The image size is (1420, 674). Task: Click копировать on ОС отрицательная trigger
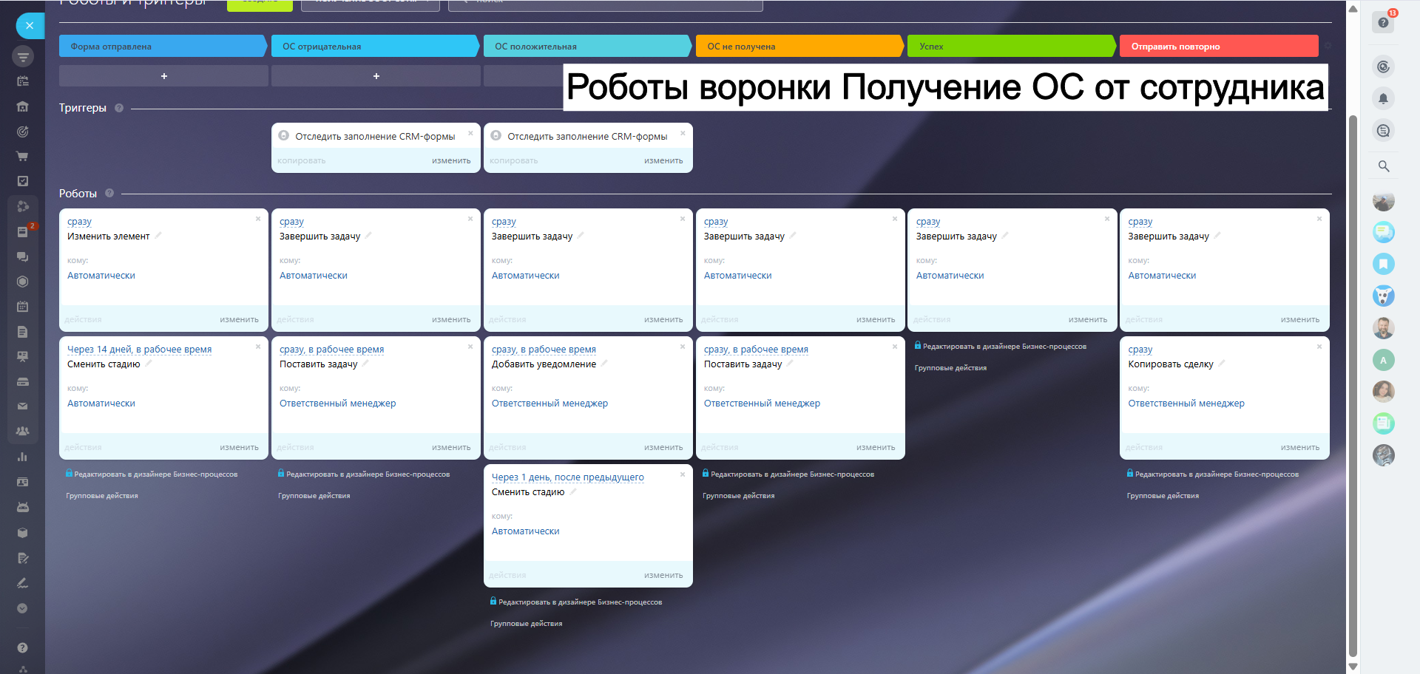(x=302, y=160)
